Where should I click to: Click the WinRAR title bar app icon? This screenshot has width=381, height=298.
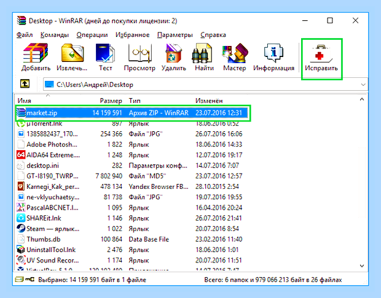22,21
